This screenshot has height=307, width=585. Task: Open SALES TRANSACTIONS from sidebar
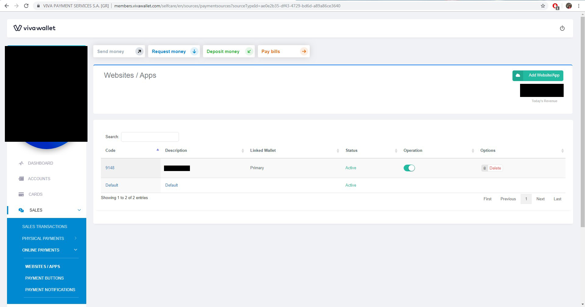tap(45, 227)
